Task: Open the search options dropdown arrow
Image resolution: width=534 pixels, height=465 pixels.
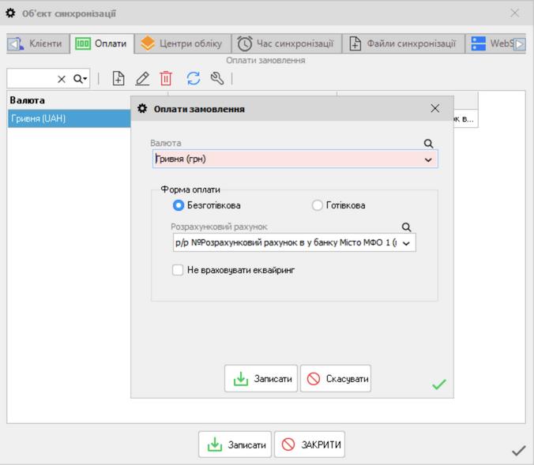Action: point(81,79)
